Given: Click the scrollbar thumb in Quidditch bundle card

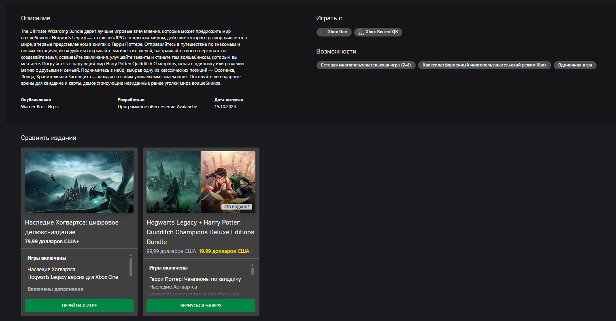Looking at the screenshot, I should 253,271.
